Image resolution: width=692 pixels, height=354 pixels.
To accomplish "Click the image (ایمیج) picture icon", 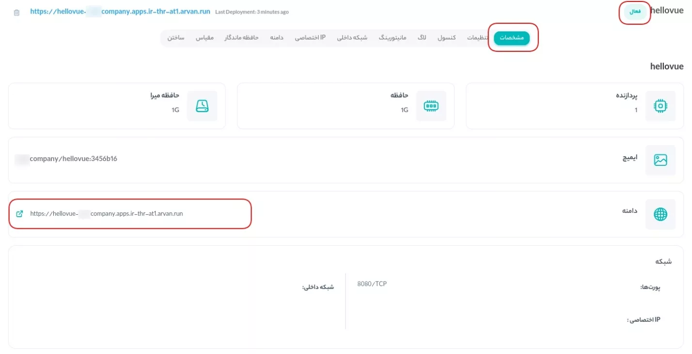I will coord(660,160).
